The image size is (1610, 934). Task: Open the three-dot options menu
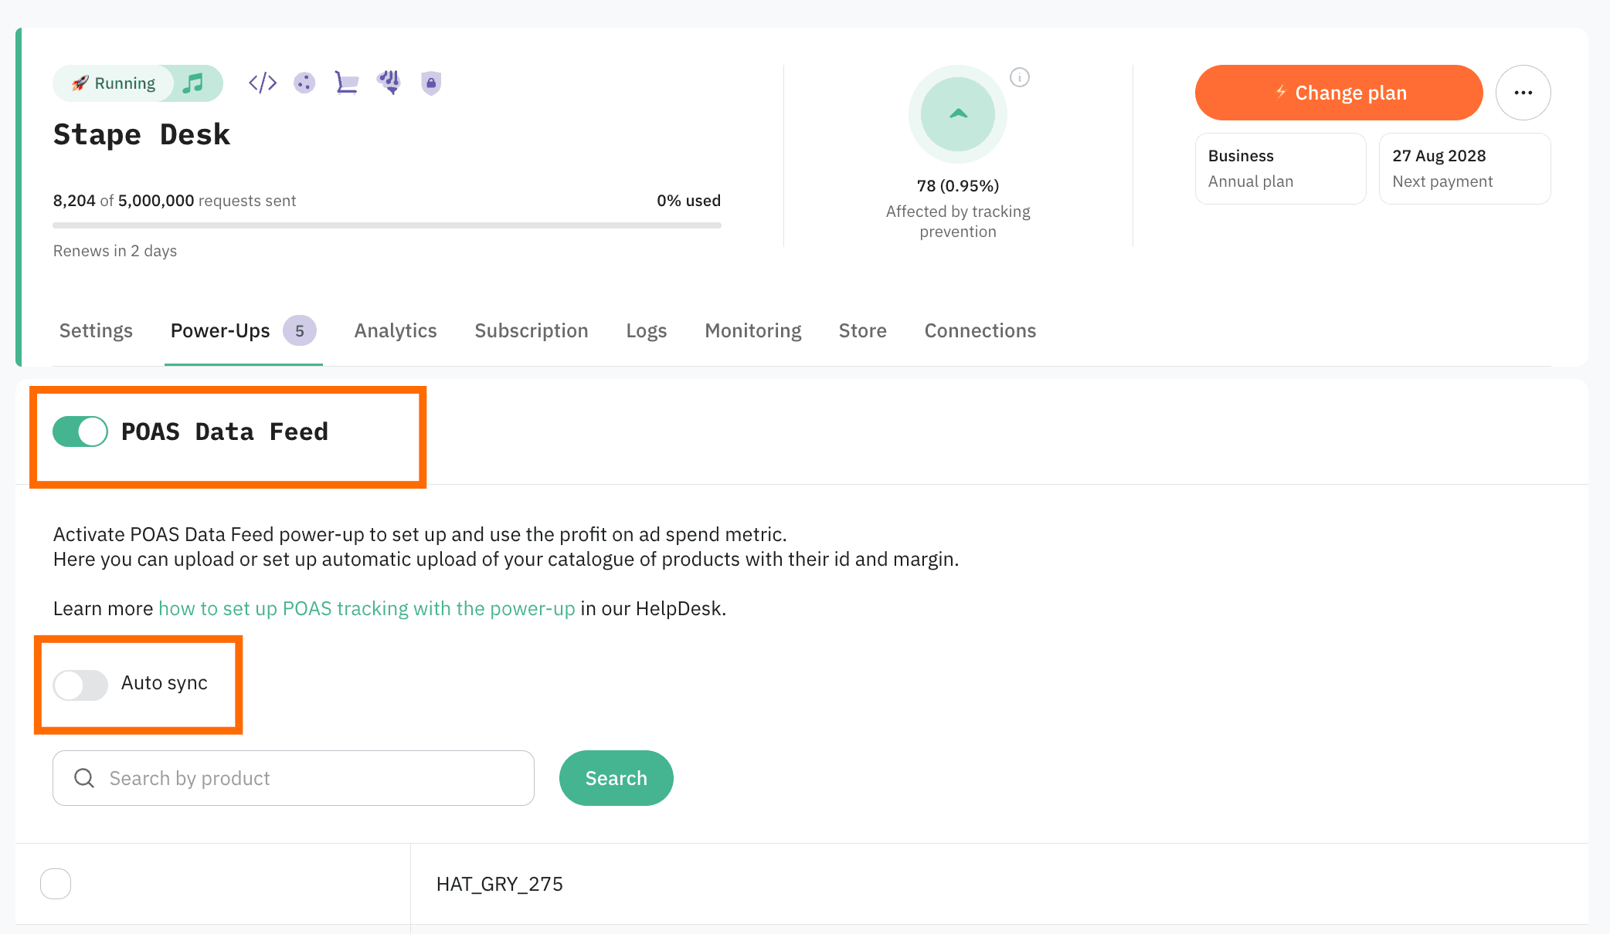(x=1523, y=93)
